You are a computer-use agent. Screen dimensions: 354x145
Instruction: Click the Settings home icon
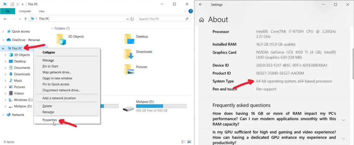pos(202,20)
